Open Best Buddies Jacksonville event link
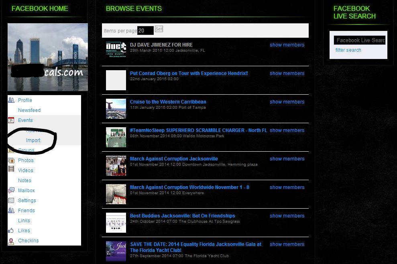 pyautogui.click(x=182, y=216)
